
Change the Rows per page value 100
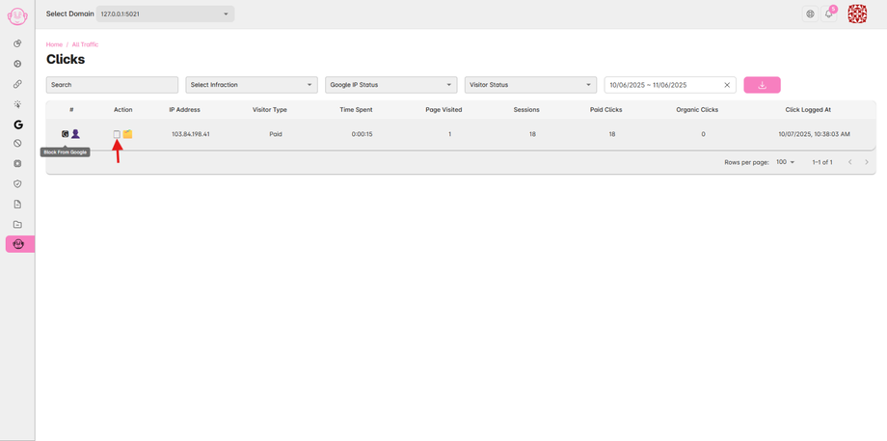point(785,162)
